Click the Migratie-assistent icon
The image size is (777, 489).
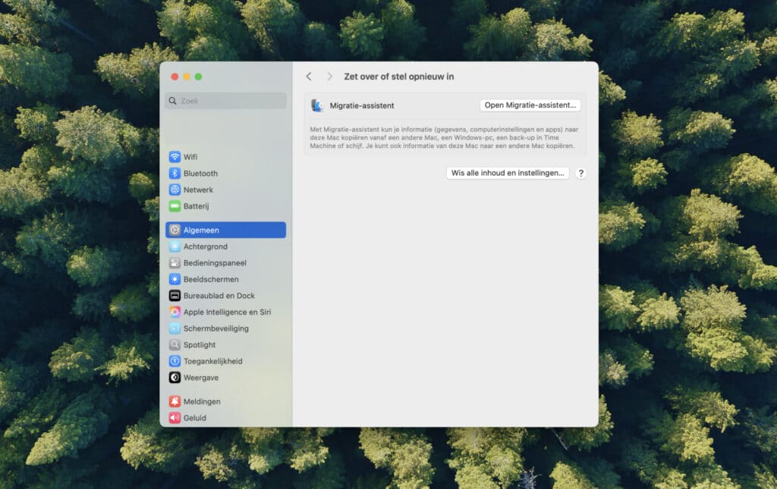pos(317,105)
